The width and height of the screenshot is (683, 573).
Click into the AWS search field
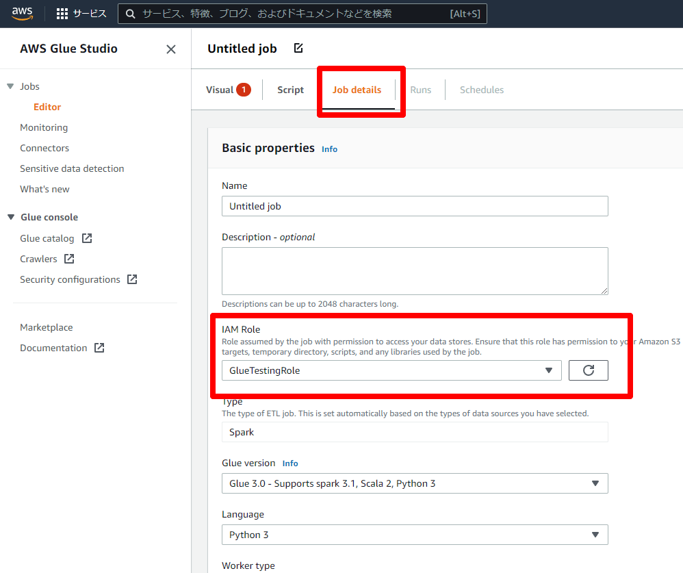302,14
